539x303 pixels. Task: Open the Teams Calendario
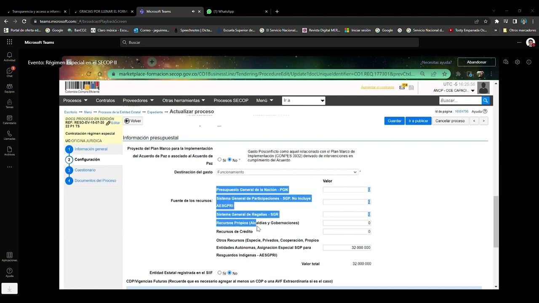click(x=9, y=120)
